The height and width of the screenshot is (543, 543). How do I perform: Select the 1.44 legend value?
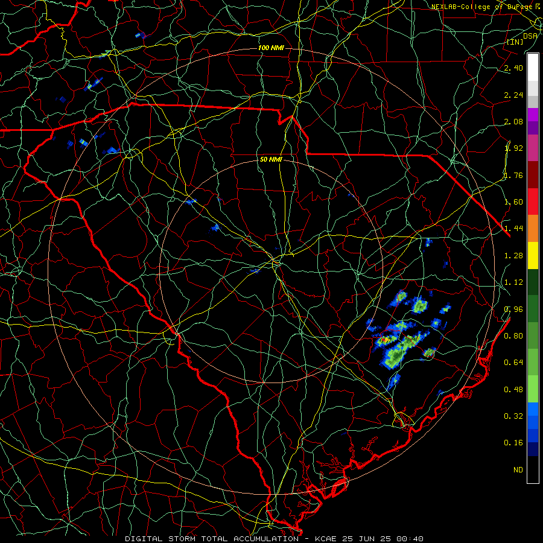coord(513,229)
